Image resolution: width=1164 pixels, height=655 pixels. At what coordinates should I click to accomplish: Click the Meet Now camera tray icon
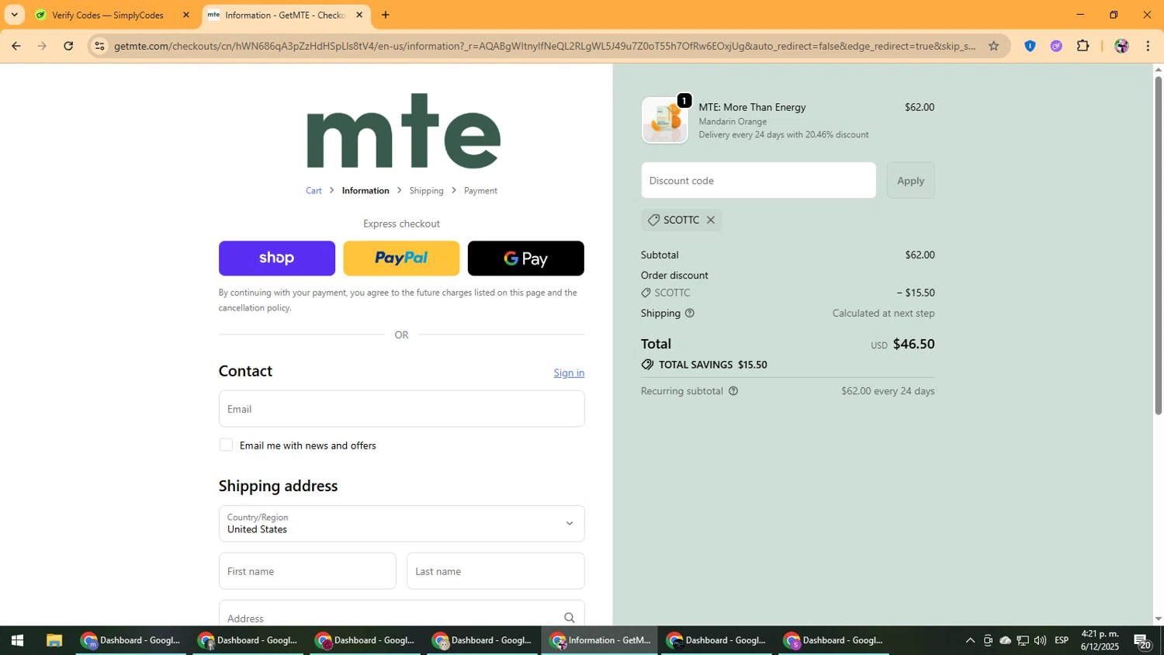[988, 640]
